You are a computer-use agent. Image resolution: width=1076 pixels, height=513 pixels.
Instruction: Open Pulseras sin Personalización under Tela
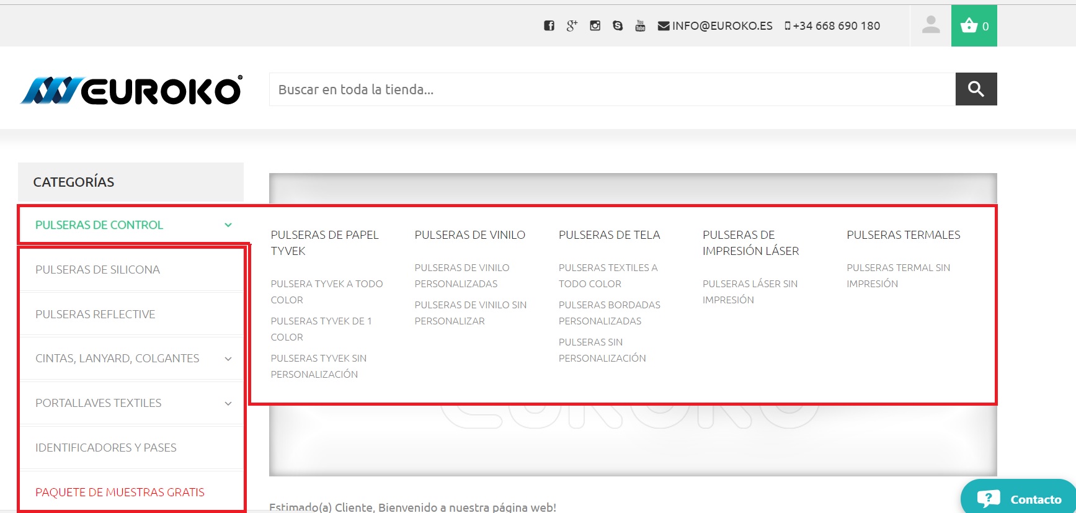tap(602, 350)
